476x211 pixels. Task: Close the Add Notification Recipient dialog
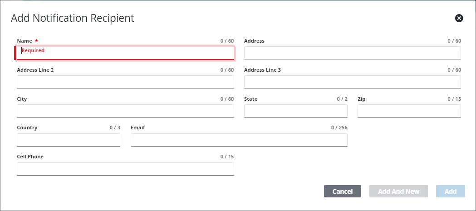[459, 18]
